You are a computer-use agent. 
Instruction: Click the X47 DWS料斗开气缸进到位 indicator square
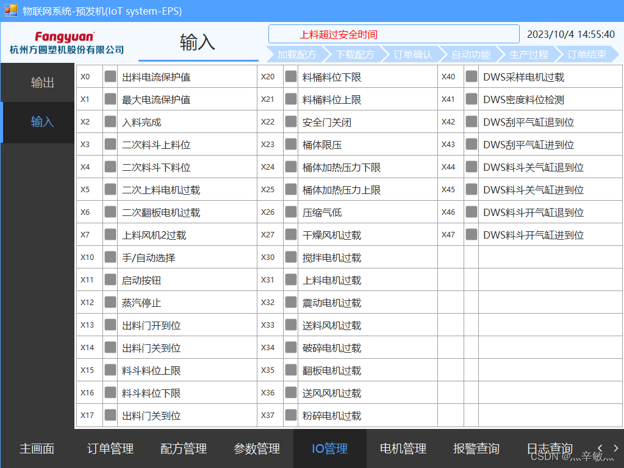(472, 234)
